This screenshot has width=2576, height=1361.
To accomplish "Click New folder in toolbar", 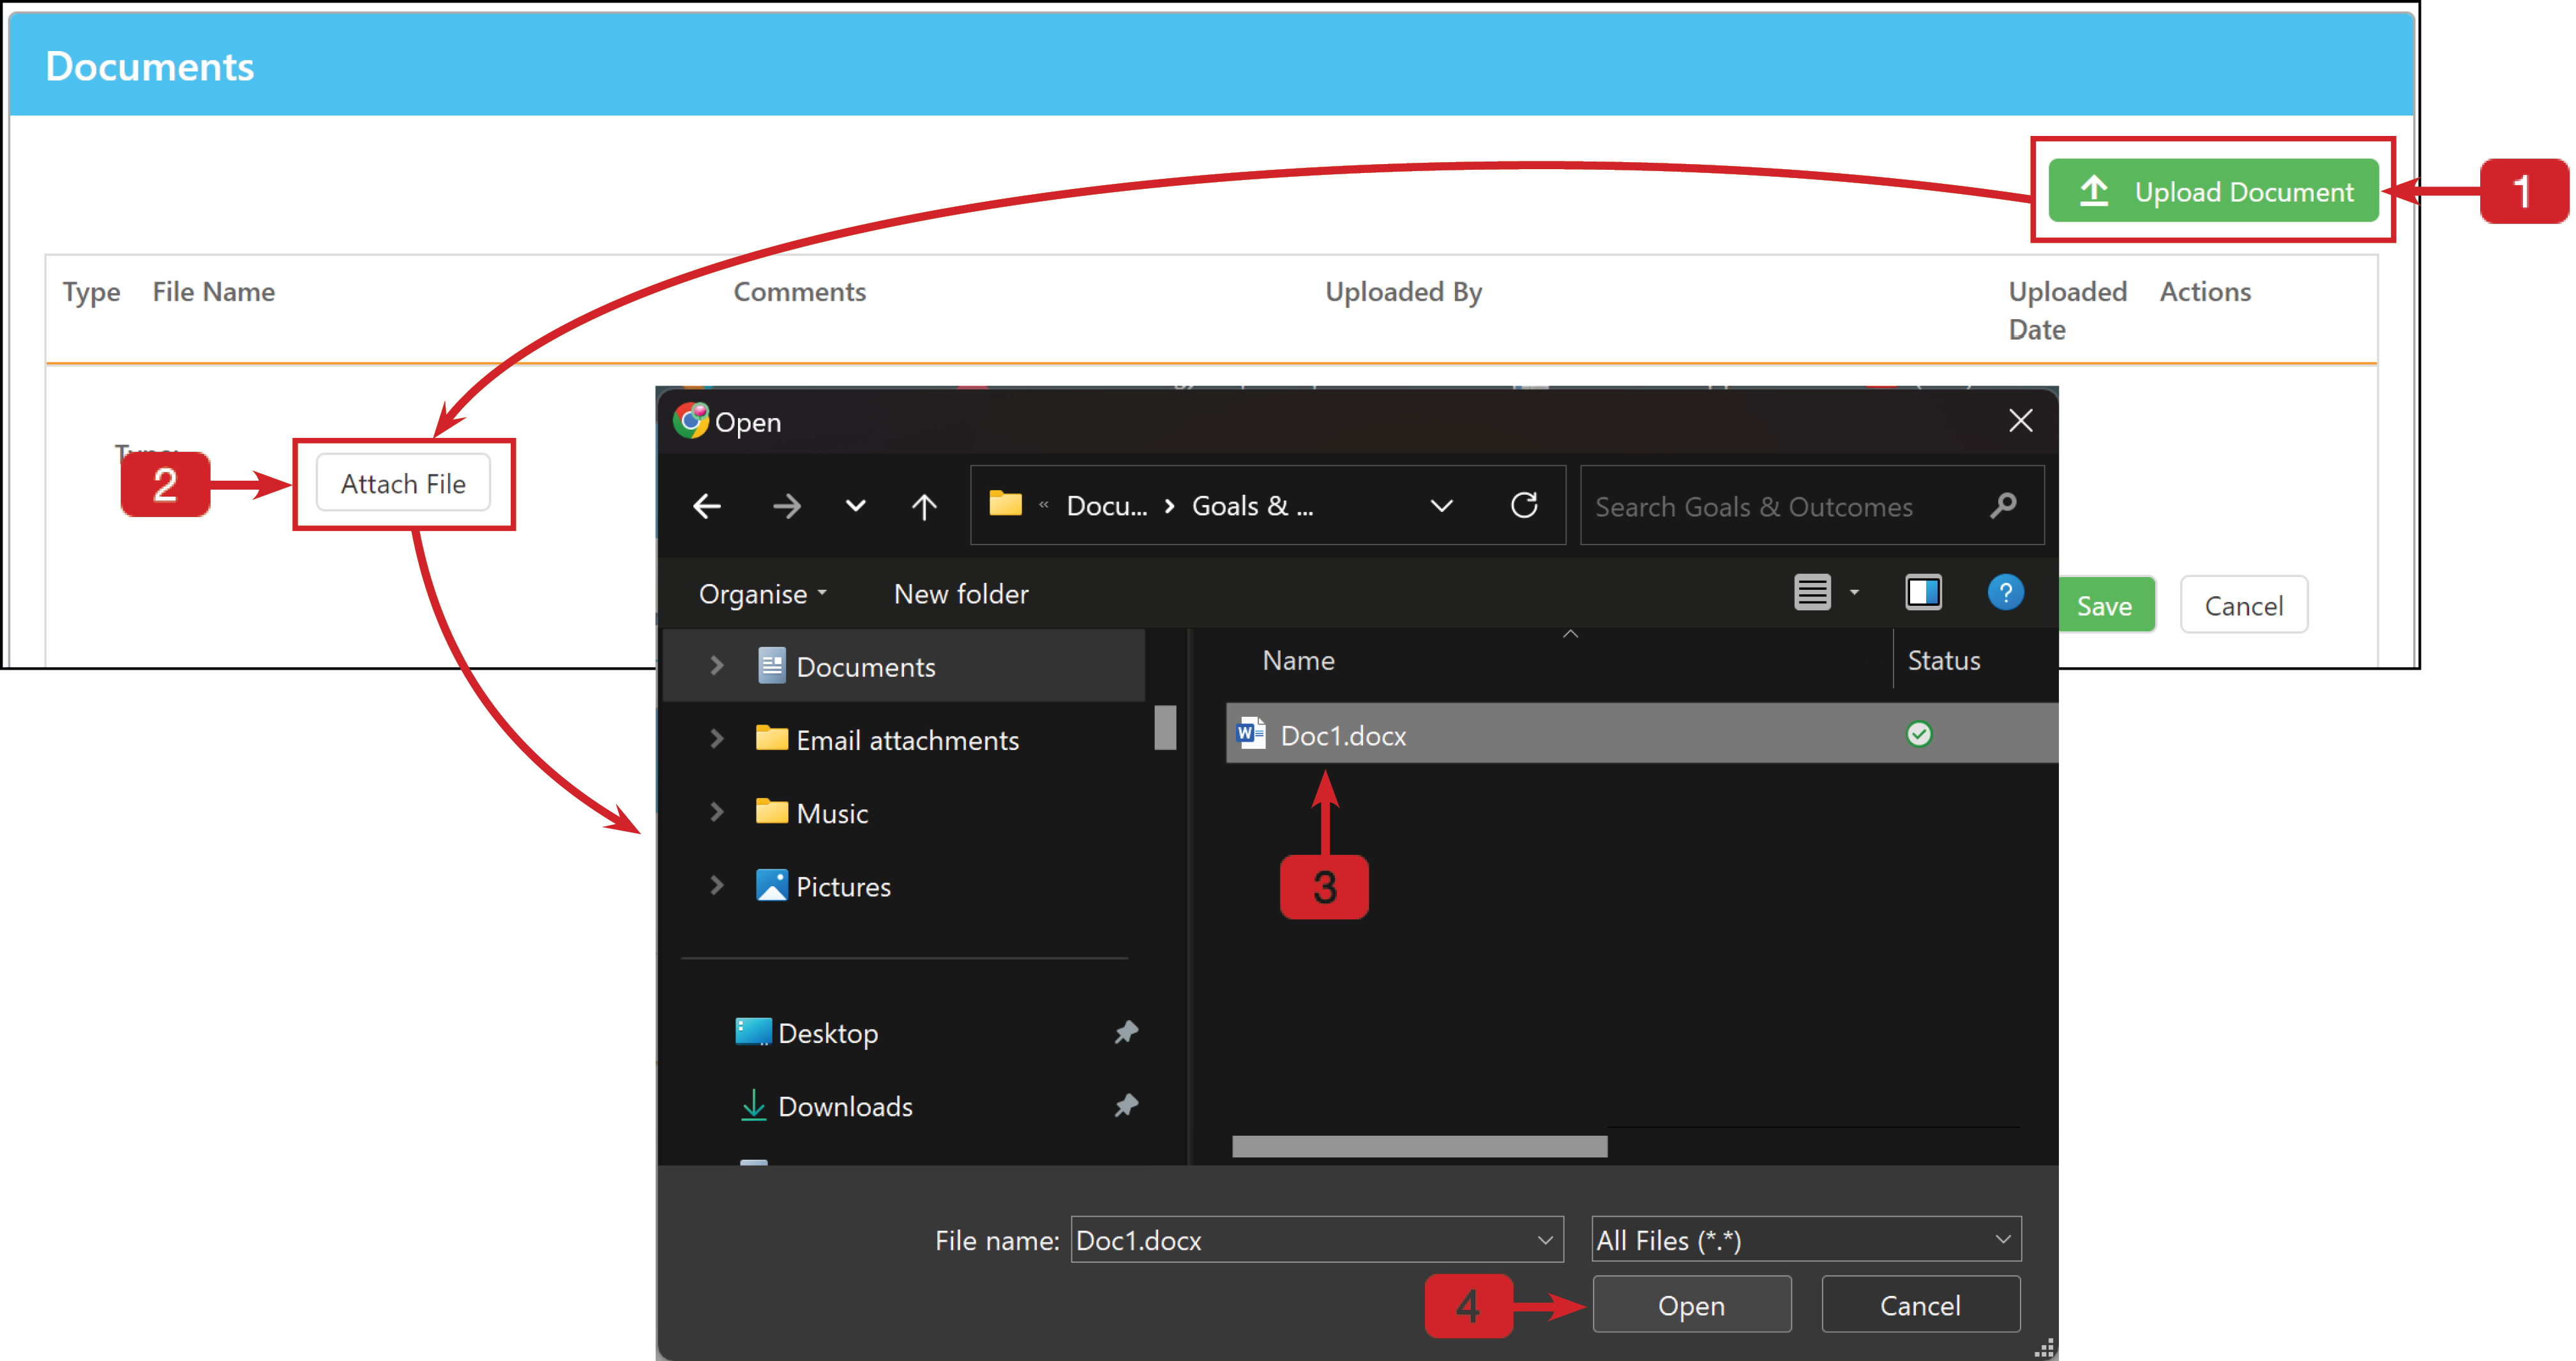I will click(x=961, y=594).
